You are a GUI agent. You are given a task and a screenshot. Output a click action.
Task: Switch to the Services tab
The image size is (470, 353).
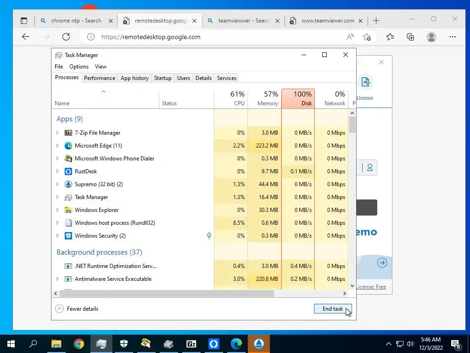227,78
